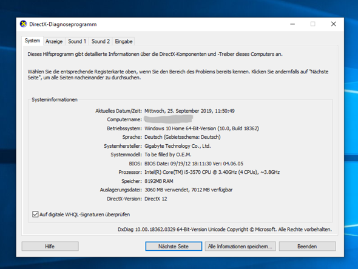Minimize the DirectX-Diagnoseprogramm window
The height and width of the screenshot is (269, 358).
click(292, 24)
